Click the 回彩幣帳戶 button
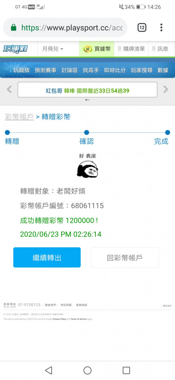This screenshot has height=380, width=175. tap(125, 257)
